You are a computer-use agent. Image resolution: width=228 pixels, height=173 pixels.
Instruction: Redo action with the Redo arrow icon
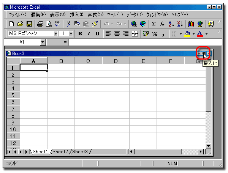(119, 24)
